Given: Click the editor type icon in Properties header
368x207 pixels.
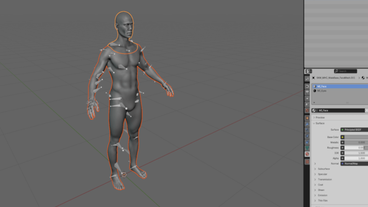Looking at the screenshot, I should click(x=308, y=71).
